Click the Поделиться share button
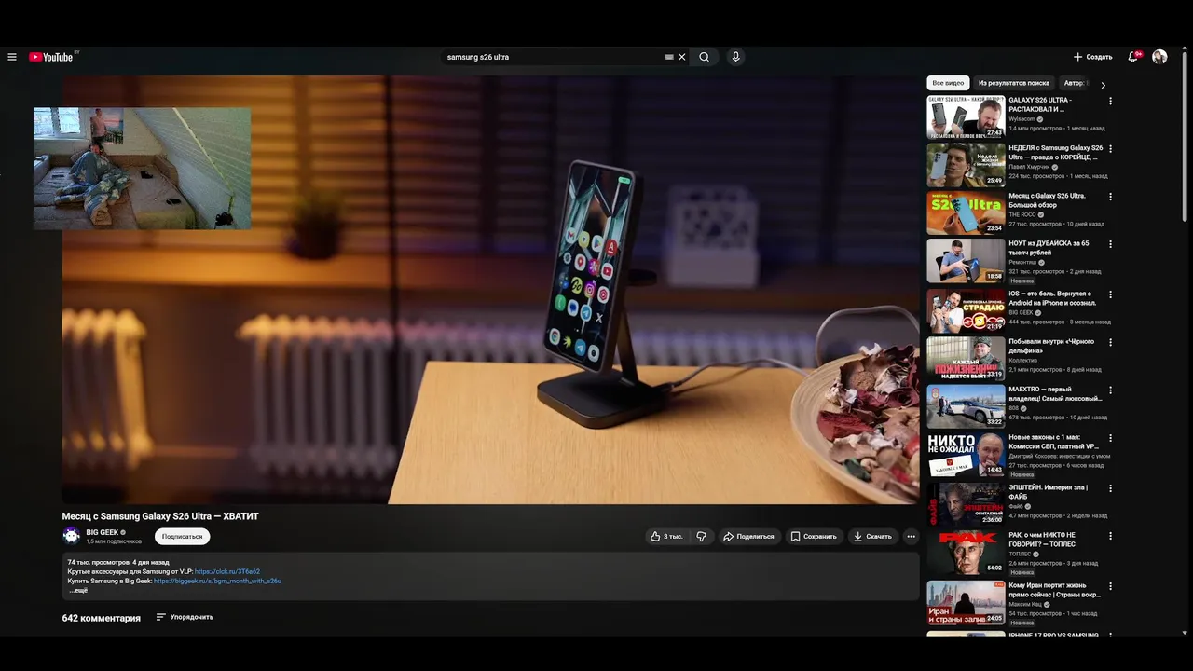1193x671 pixels. click(x=749, y=537)
